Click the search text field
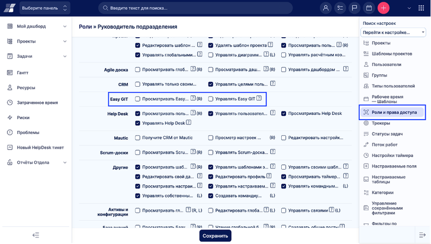This screenshot has width=431, height=244. (x=196, y=8)
